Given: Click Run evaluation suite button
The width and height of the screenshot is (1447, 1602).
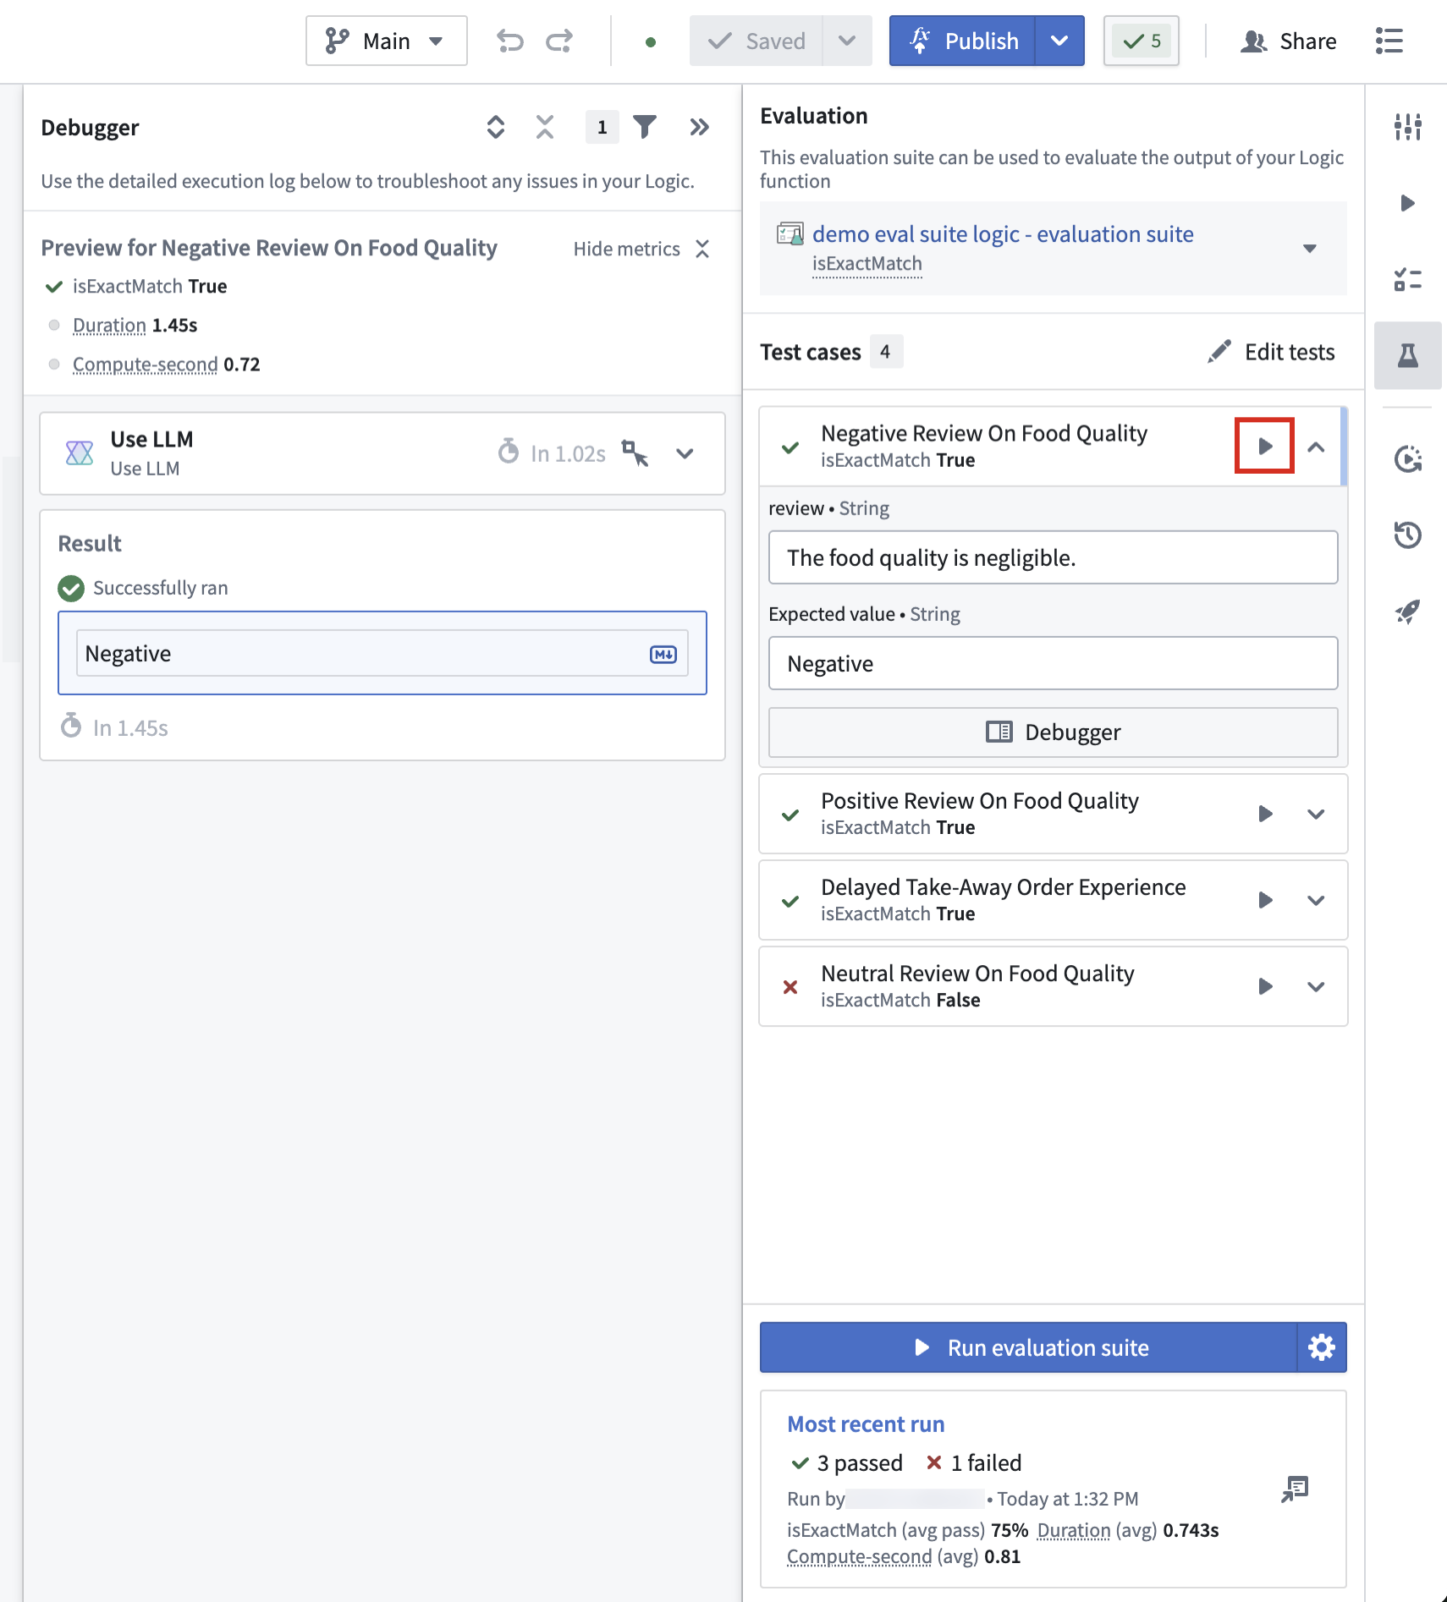Looking at the screenshot, I should 1029,1347.
